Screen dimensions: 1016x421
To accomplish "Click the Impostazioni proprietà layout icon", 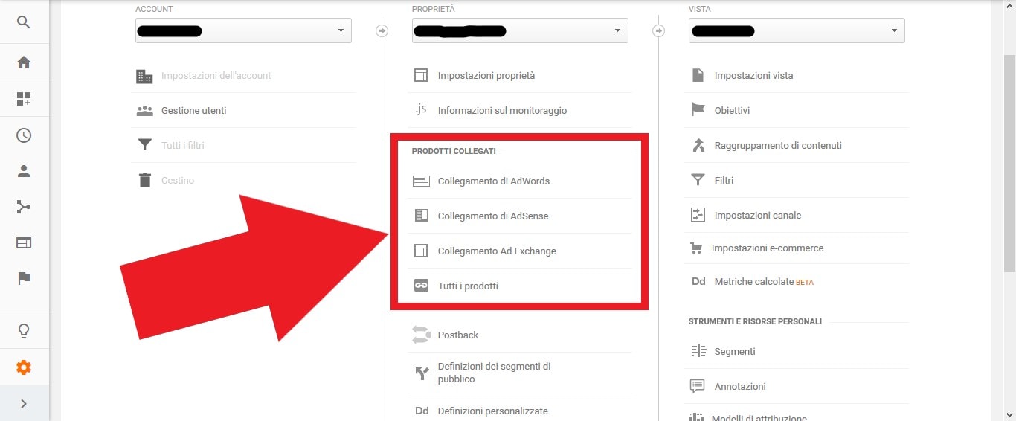I will [421, 75].
